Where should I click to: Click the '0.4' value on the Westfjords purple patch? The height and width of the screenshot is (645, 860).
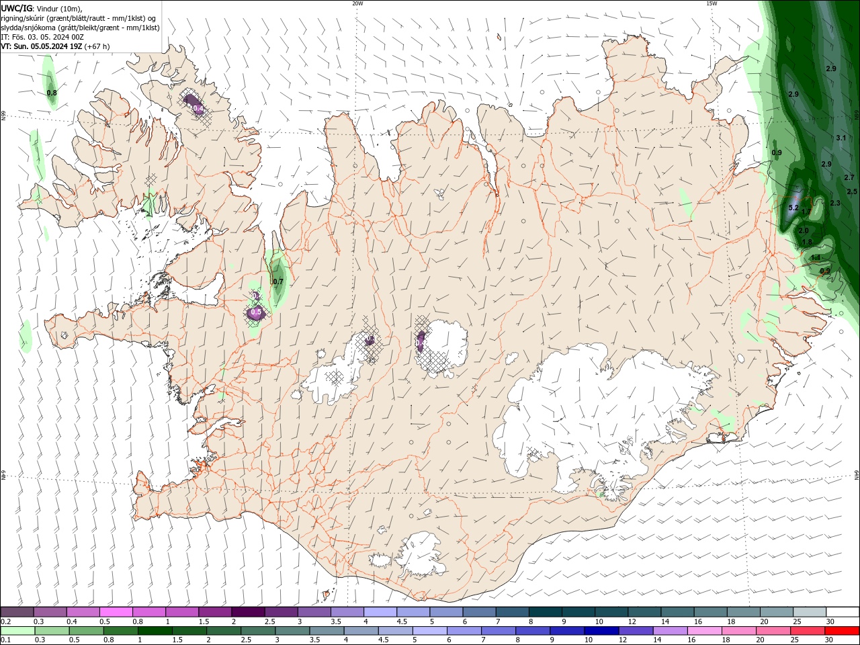(x=198, y=107)
